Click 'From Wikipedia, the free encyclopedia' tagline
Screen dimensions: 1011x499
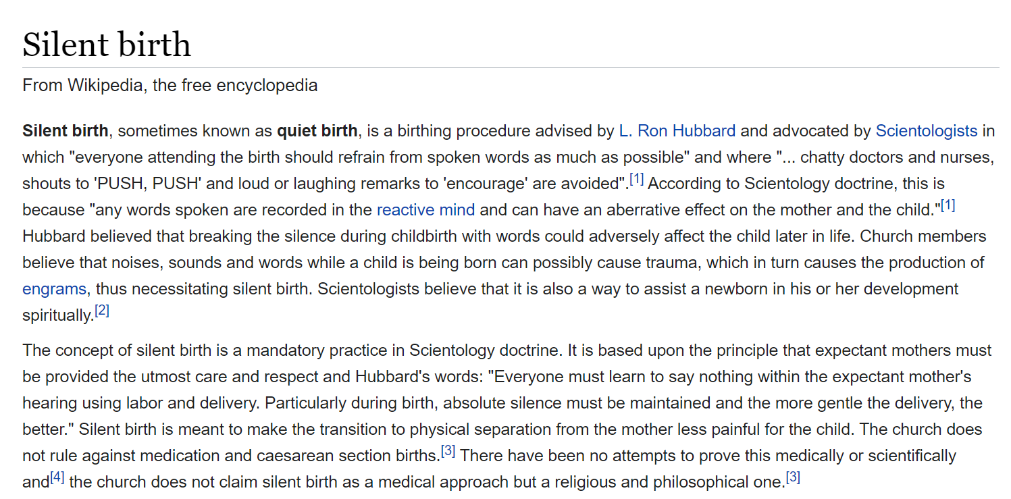pos(170,86)
